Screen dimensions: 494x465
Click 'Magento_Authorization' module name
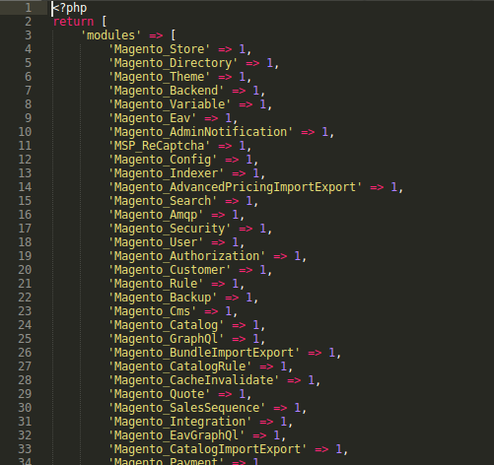(187, 256)
